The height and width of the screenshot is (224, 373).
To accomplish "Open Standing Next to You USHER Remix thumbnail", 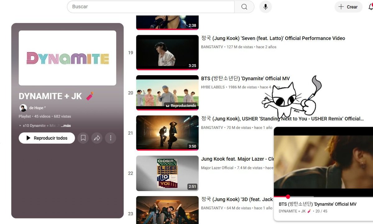I will [x=167, y=133].
